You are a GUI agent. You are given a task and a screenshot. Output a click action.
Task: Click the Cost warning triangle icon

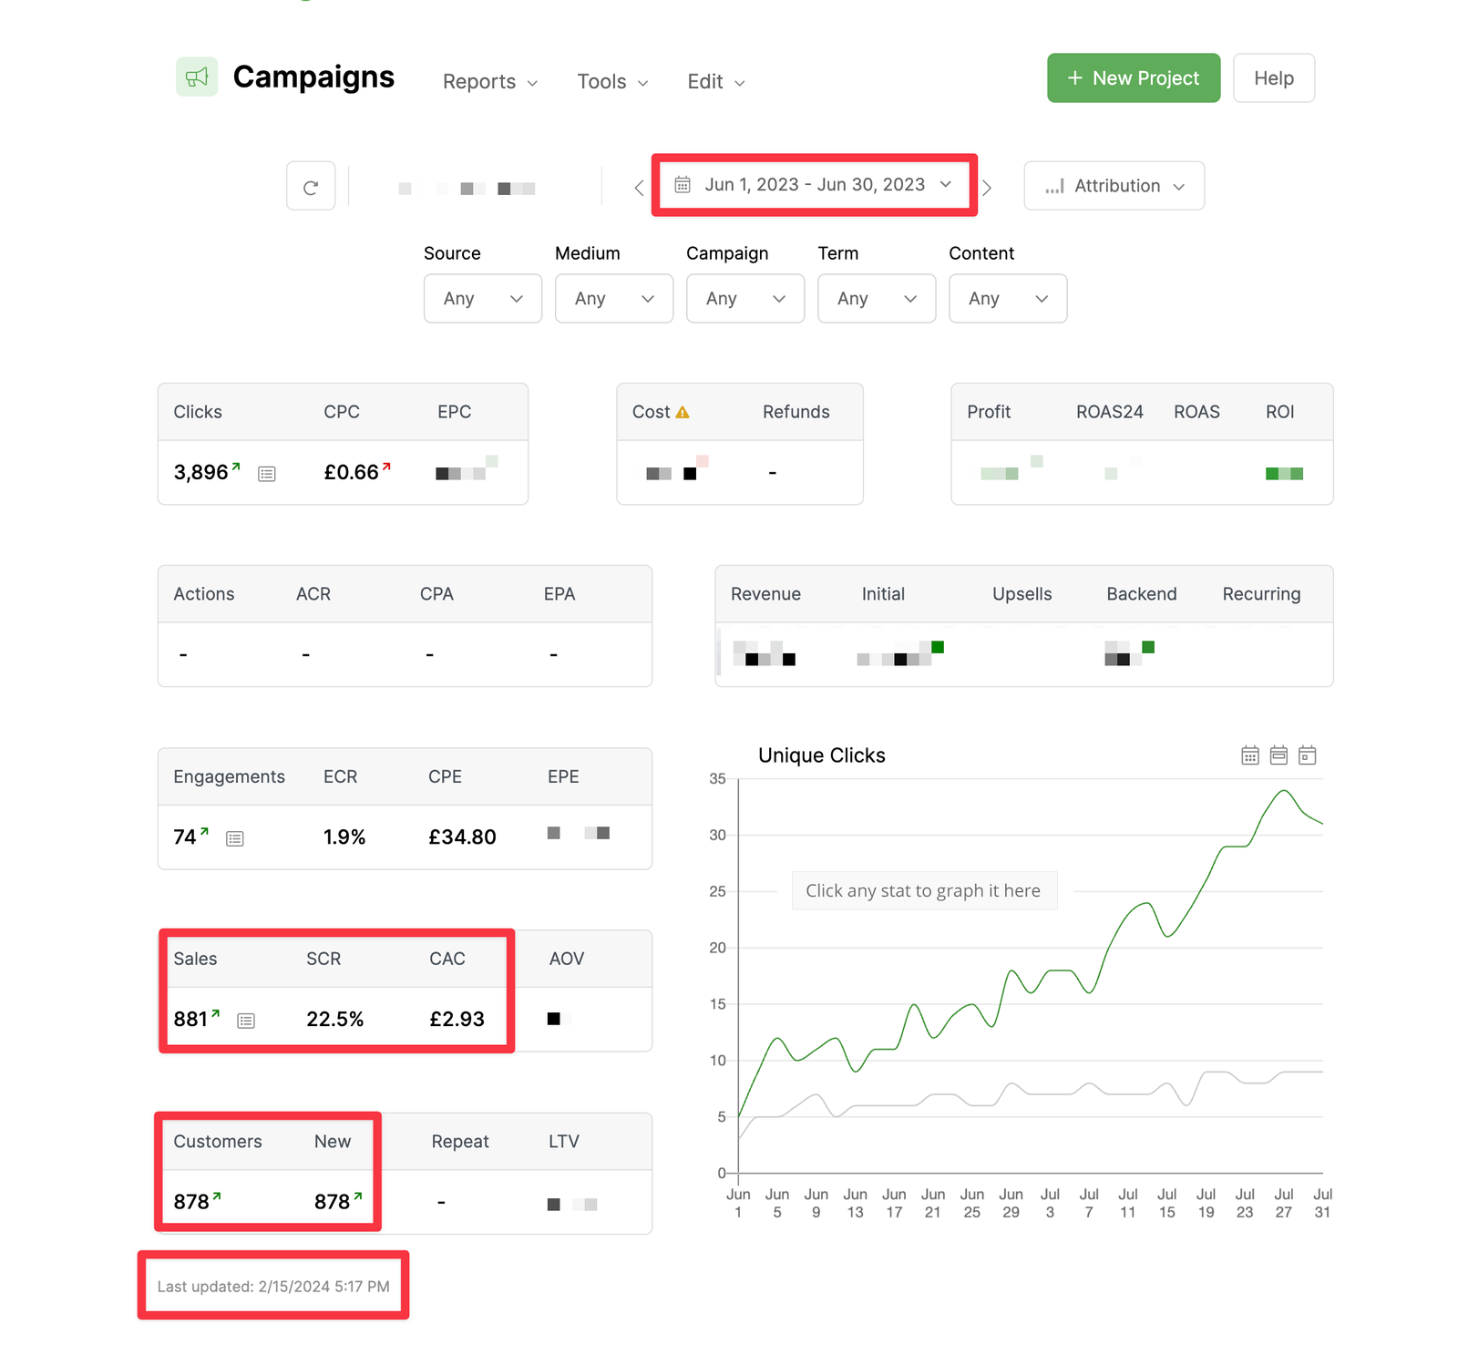pos(683,413)
